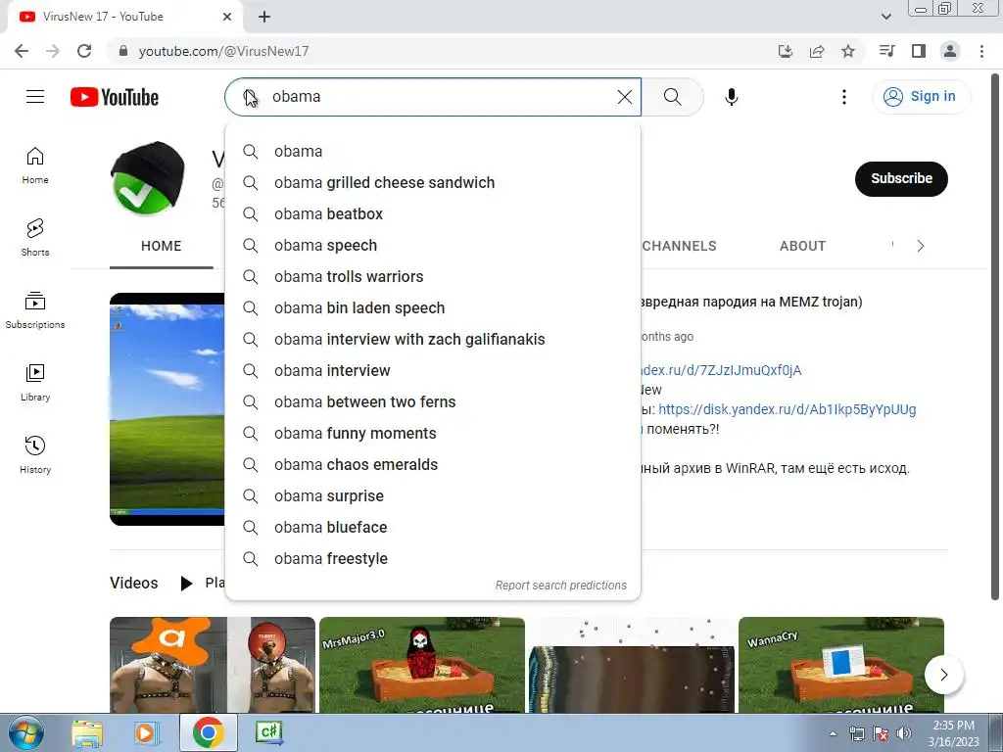Reload the current page
Image resolution: width=1003 pixels, height=752 pixels.
pos(84,51)
